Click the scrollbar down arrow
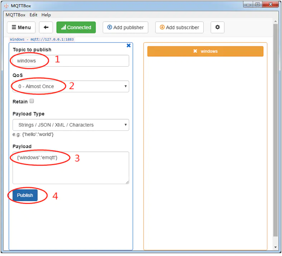282x256 pixels. coord(275,247)
